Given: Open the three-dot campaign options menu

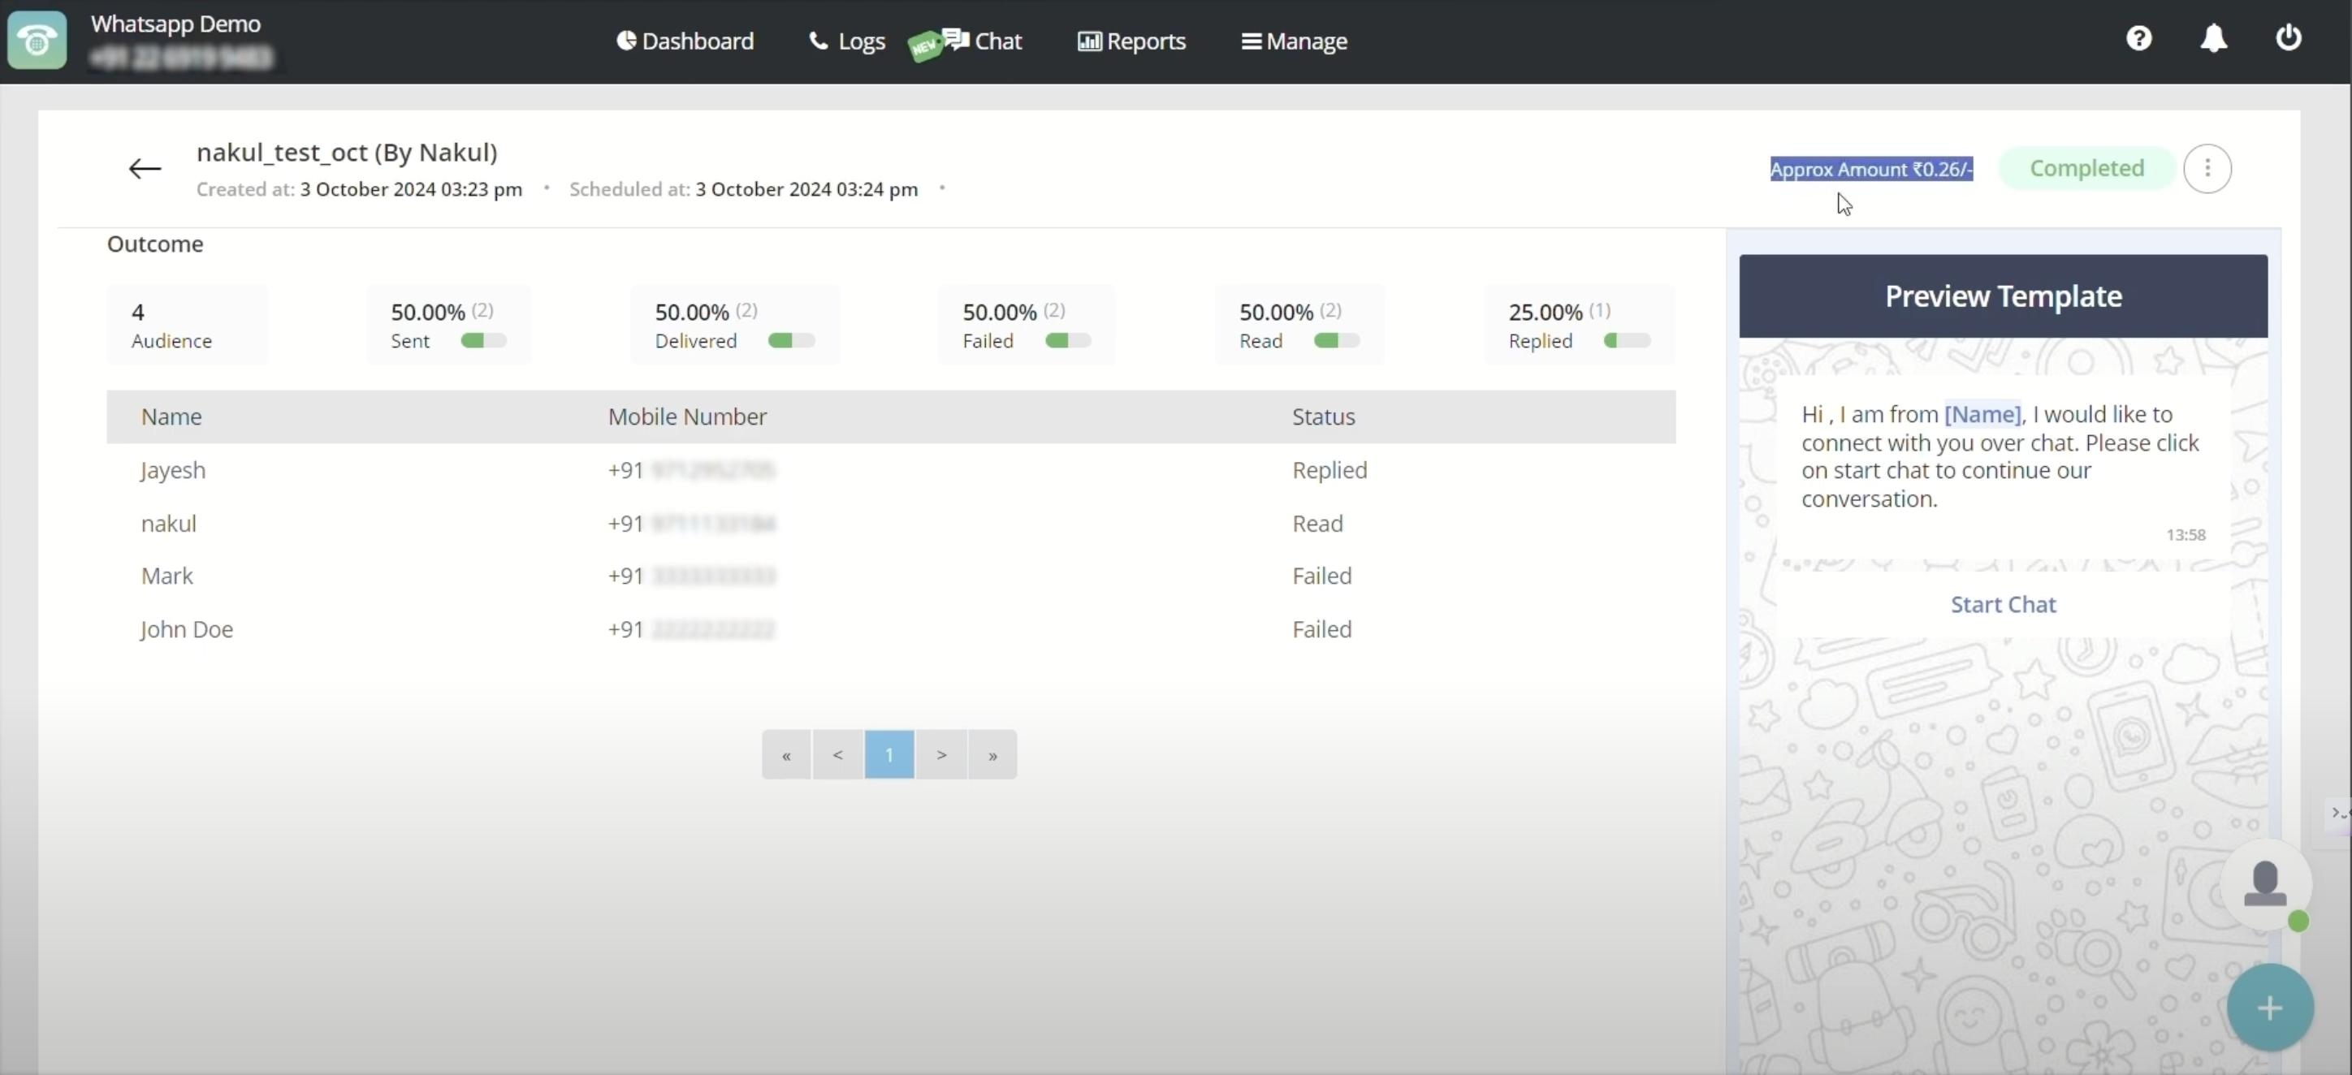Looking at the screenshot, I should (2207, 169).
